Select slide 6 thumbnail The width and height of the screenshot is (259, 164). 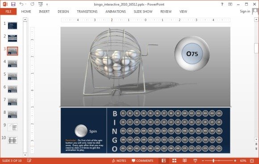(x=13, y=89)
